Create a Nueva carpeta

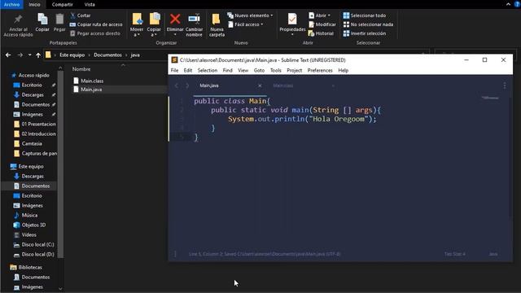[x=217, y=24]
